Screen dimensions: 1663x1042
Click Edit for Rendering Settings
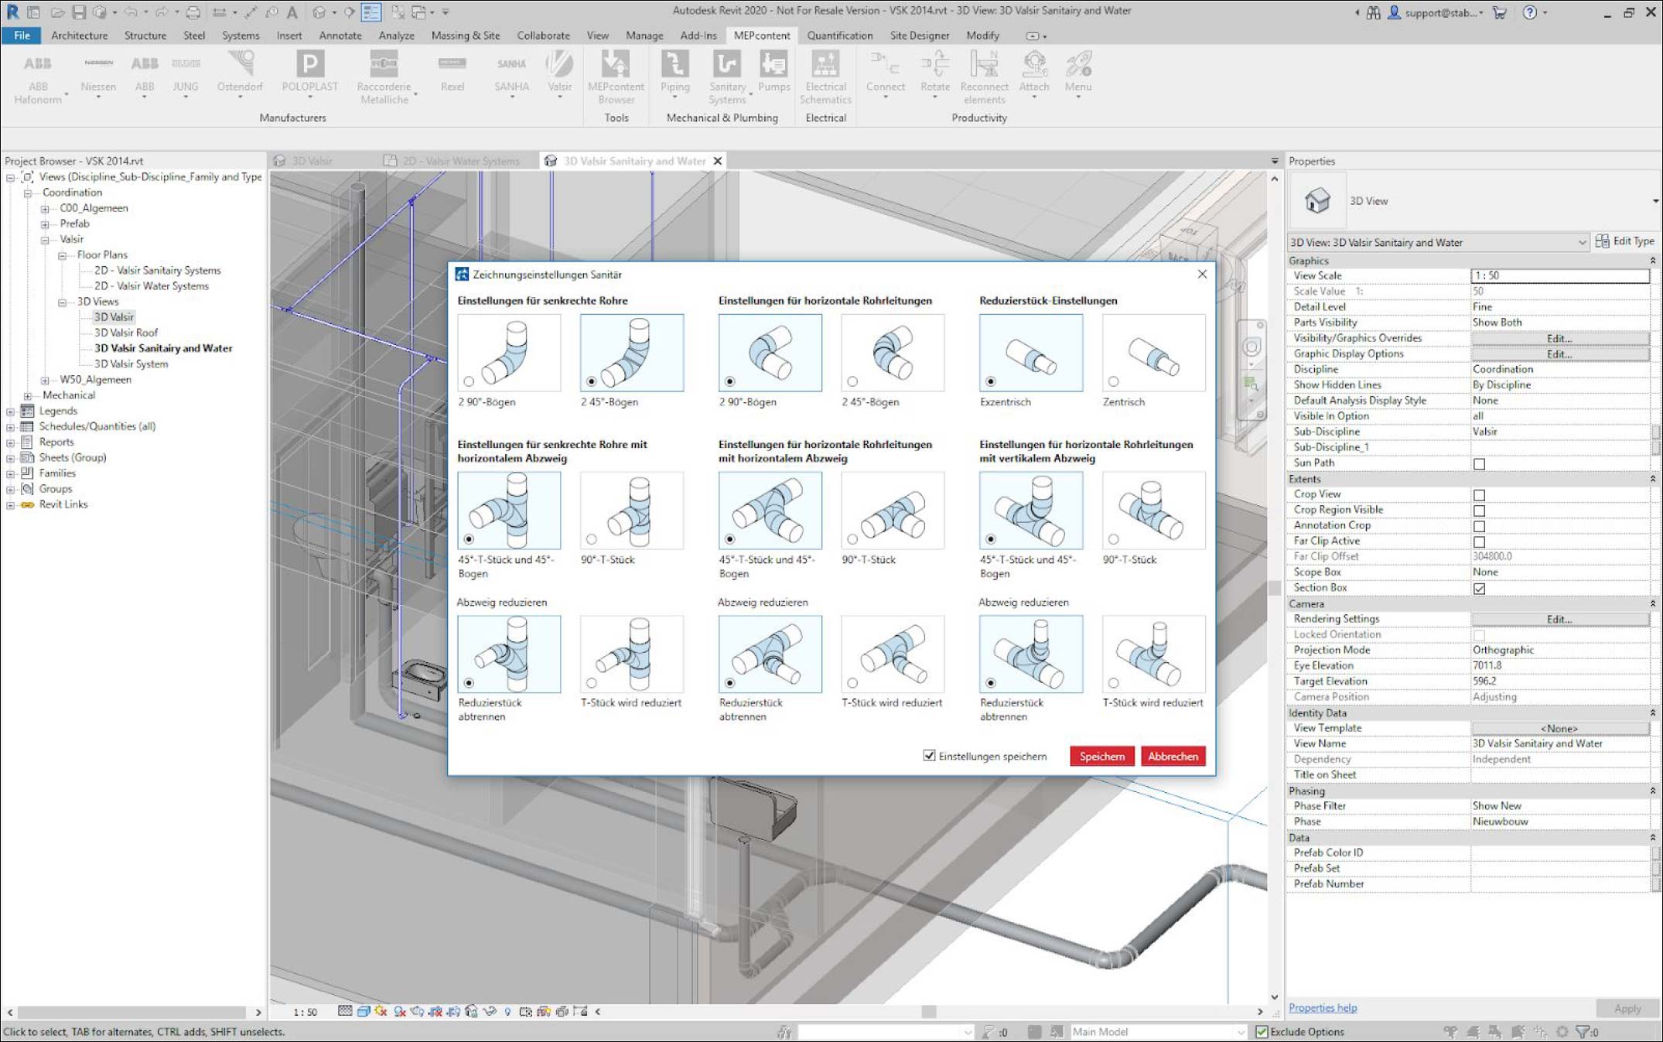click(1559, 619)
